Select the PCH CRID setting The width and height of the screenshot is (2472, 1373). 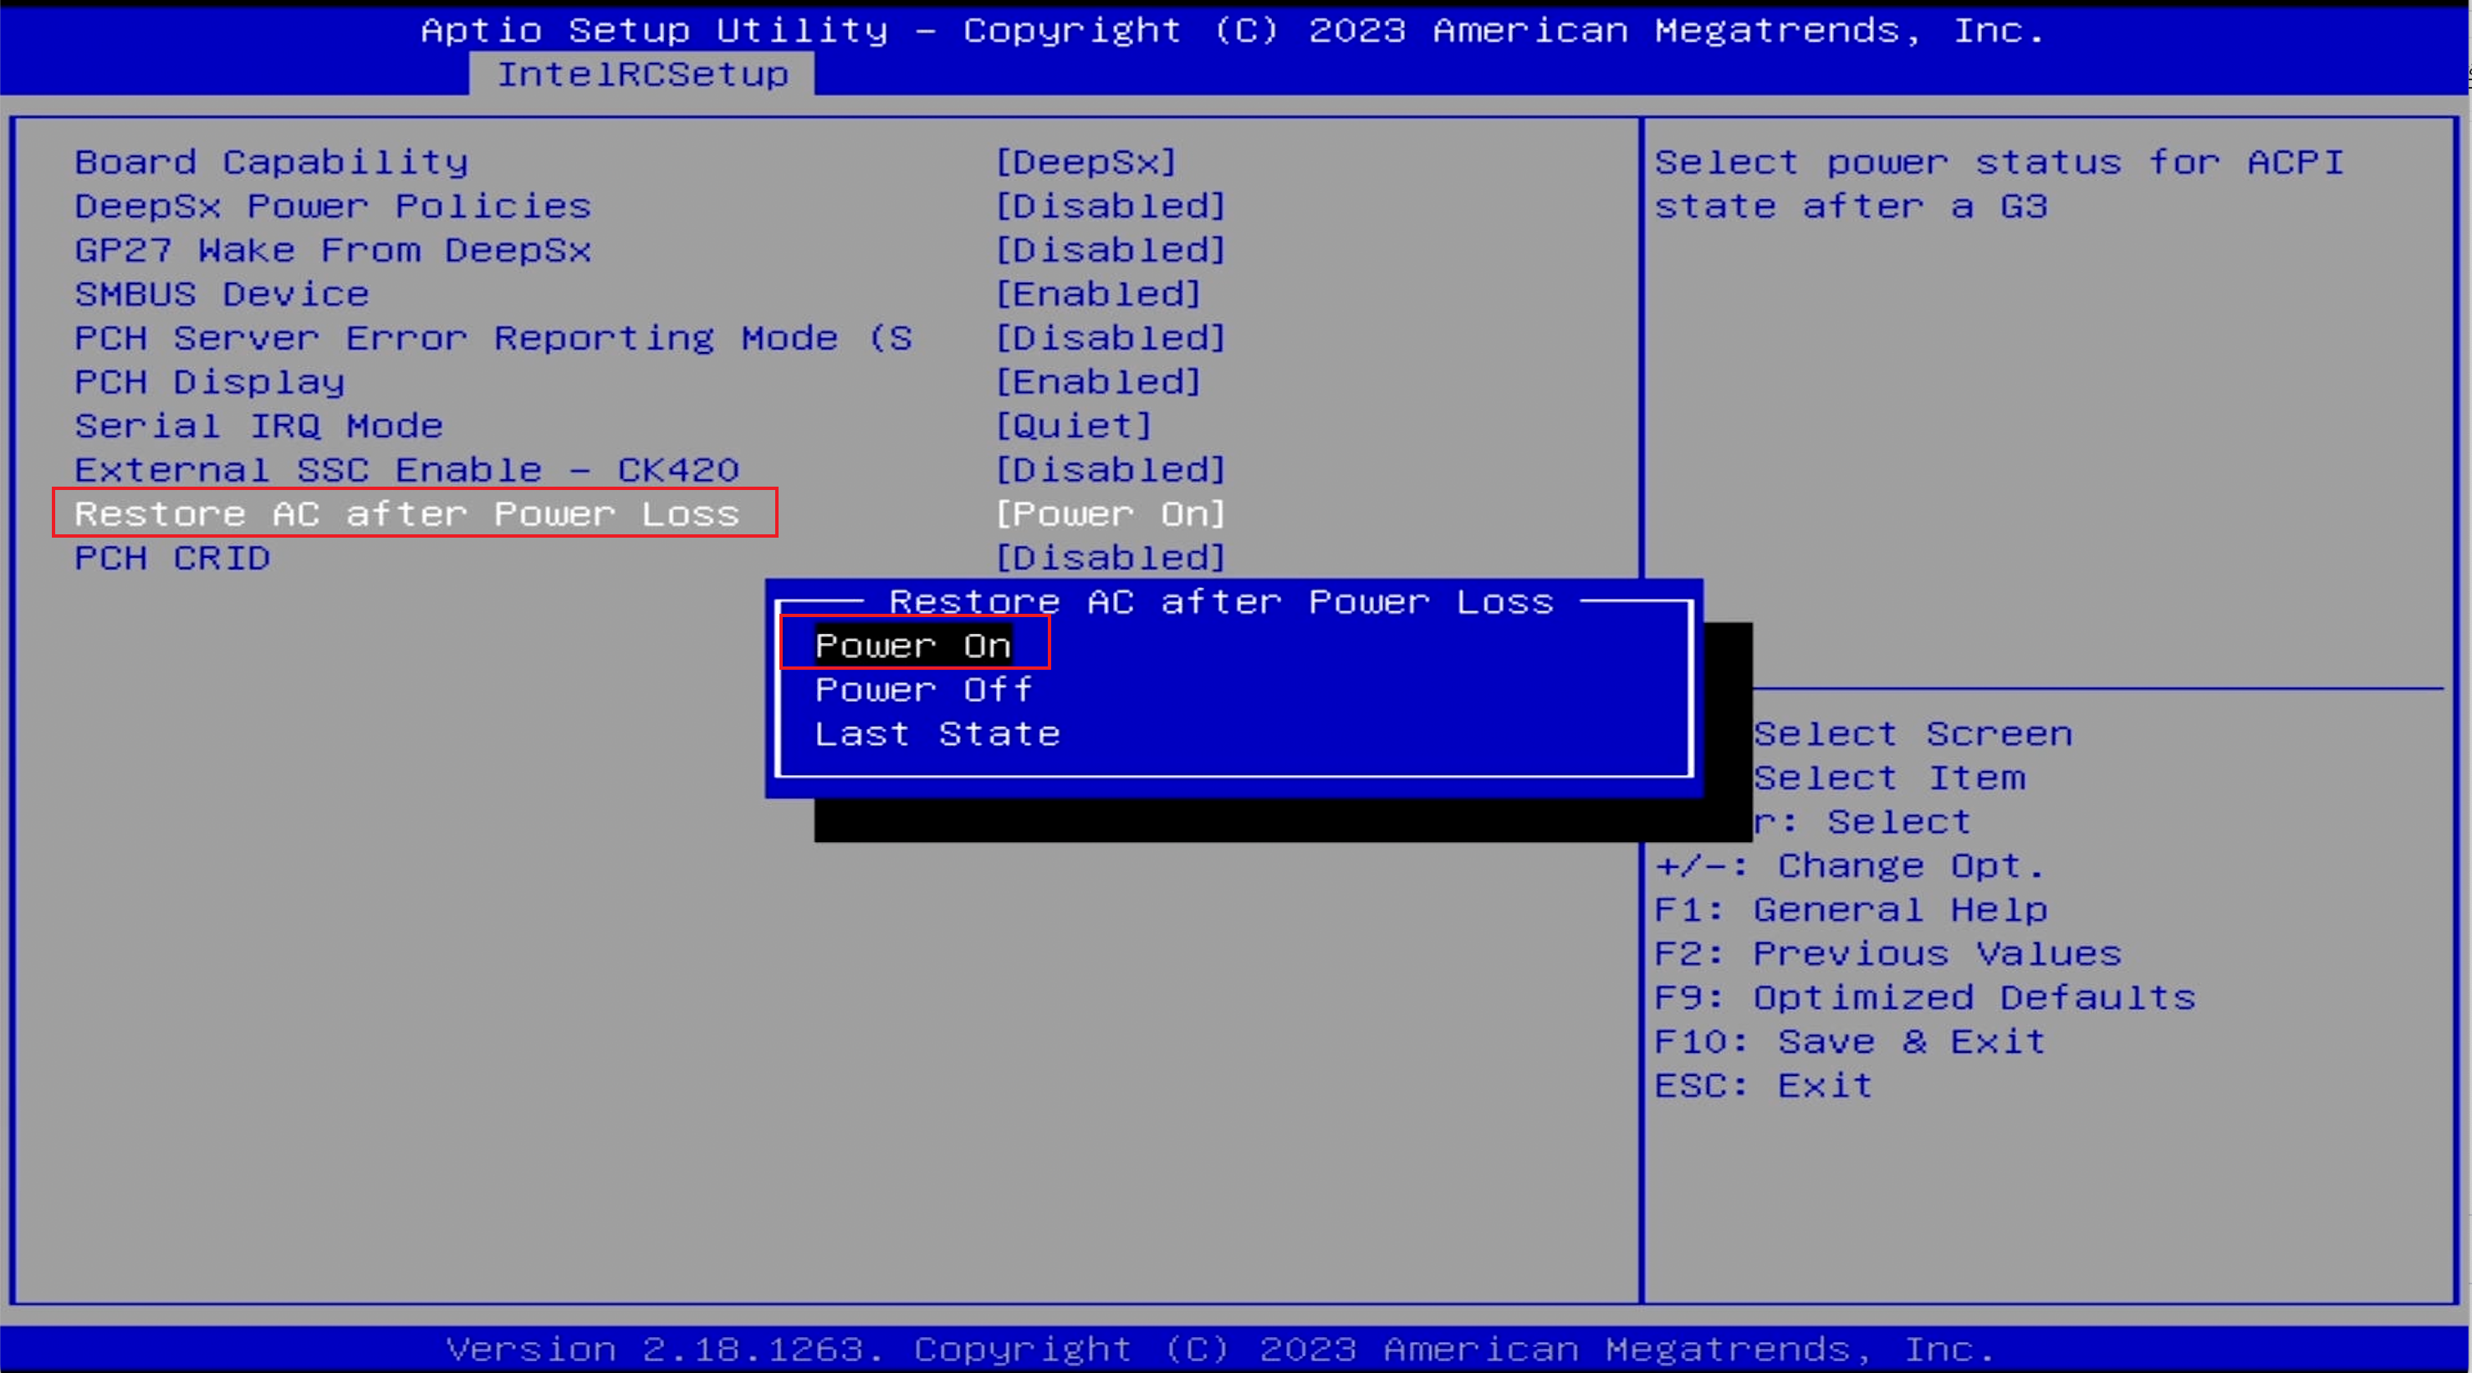coord(173,559)
